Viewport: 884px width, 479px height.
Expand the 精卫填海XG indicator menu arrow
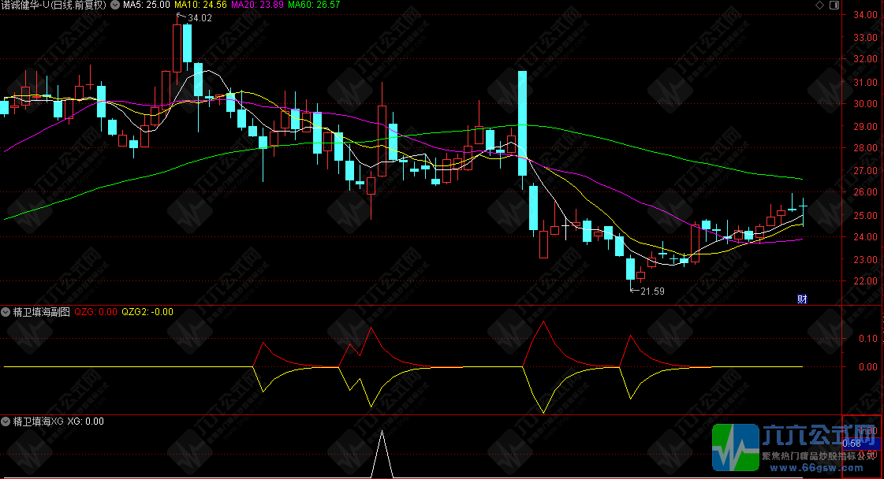(x=6, y=421)
